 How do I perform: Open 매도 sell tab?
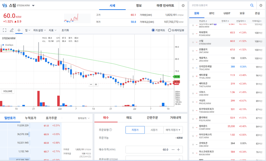click(x=129, y=118)
